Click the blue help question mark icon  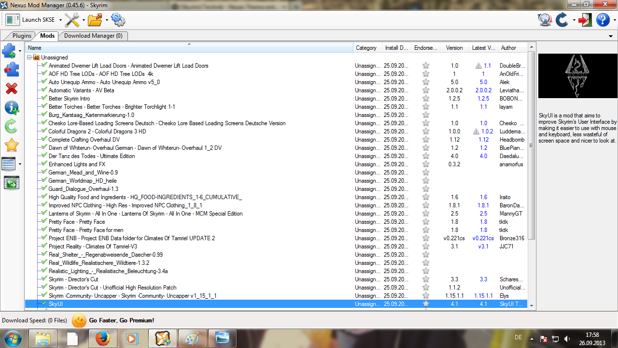603,20
